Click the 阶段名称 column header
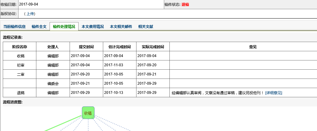The width and height of the screenshot is (317, 131). (20, 47)
